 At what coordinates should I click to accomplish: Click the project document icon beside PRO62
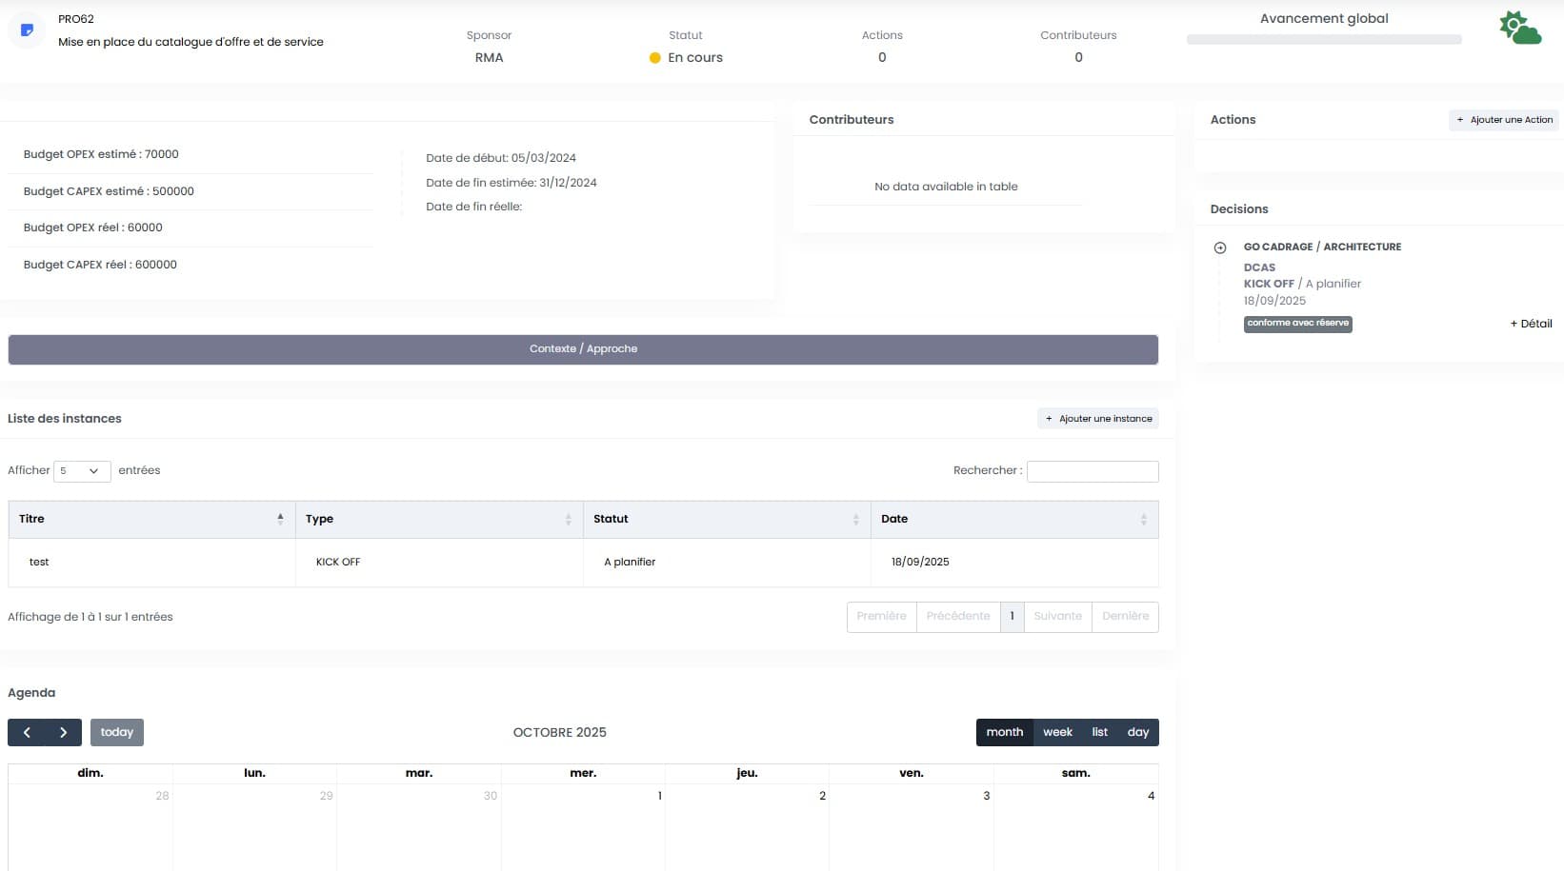tap(27, 30)
